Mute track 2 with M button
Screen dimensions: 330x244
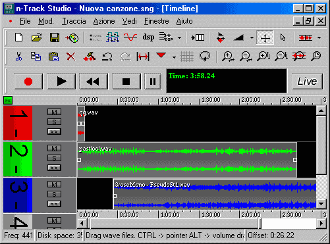tap(54, 148)
